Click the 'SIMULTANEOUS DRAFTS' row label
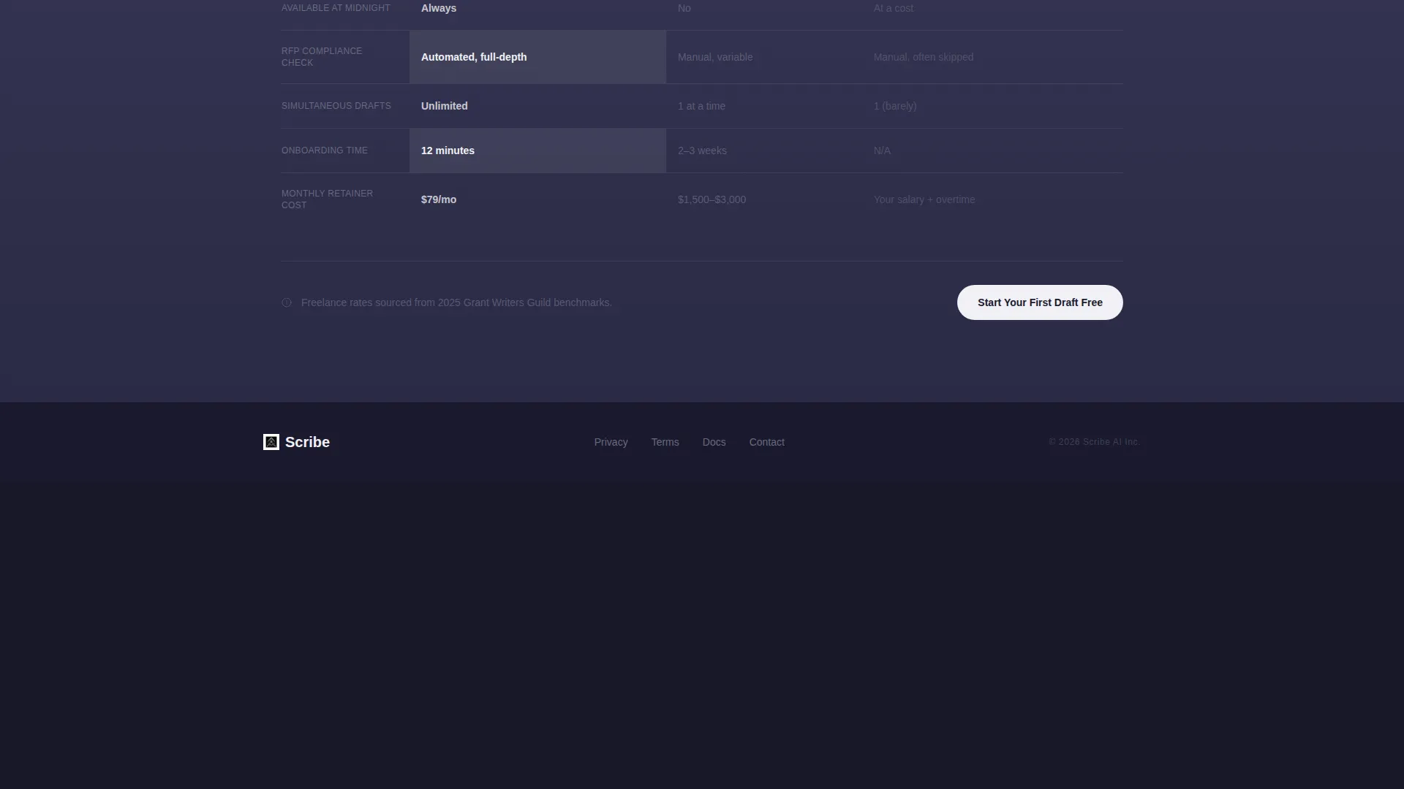Image resolution: width=1404 pixels, height=789 pixels. click(x=336, y=106)
